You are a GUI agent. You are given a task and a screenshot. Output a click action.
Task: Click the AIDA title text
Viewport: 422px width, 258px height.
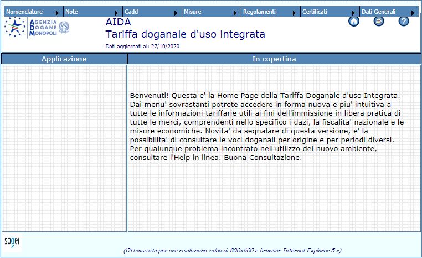point(118,22)
